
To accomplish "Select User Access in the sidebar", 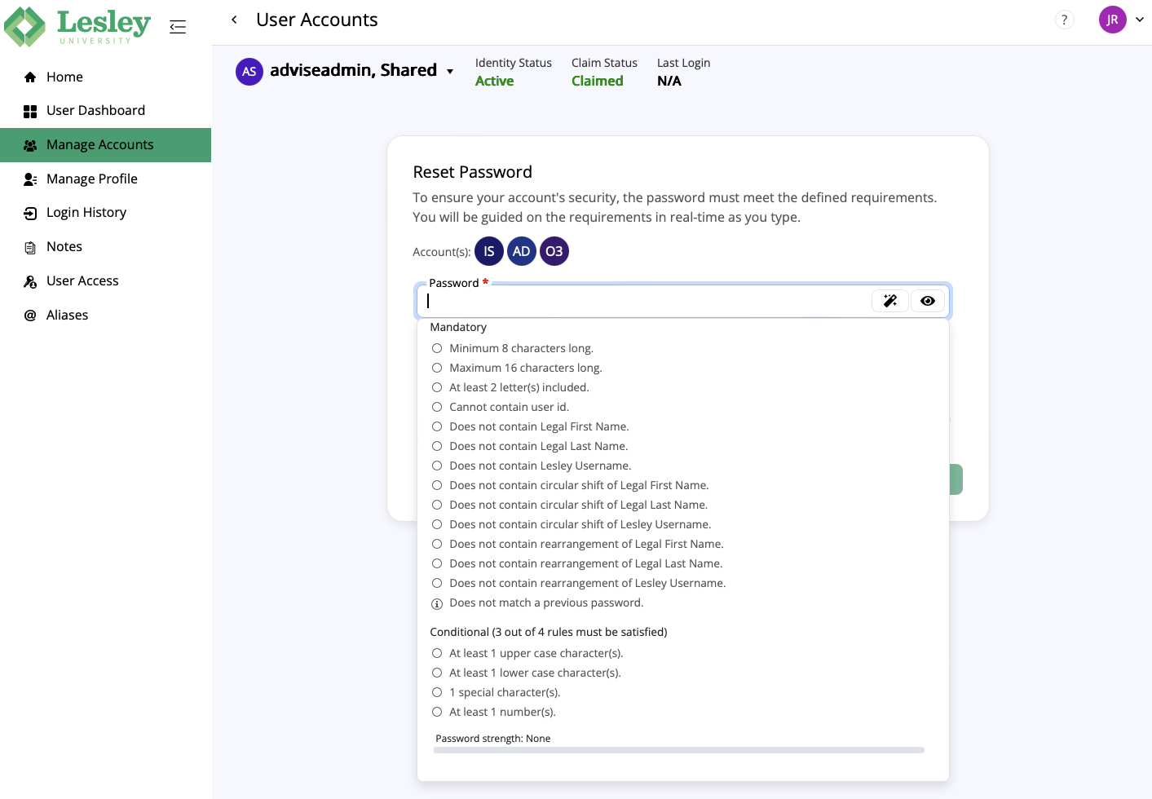I will 81,280.
